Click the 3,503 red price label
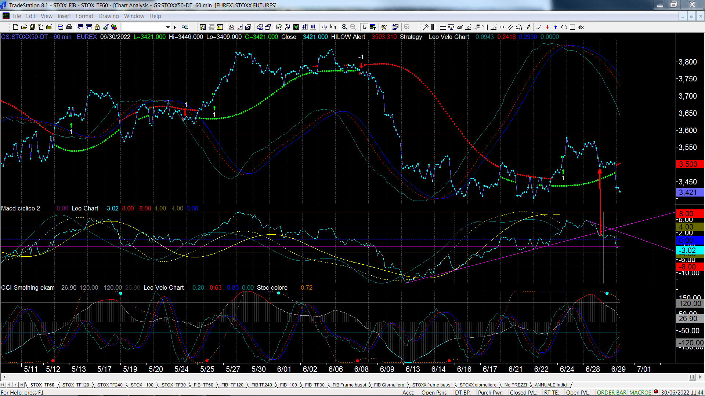 [x=690, y=164]
